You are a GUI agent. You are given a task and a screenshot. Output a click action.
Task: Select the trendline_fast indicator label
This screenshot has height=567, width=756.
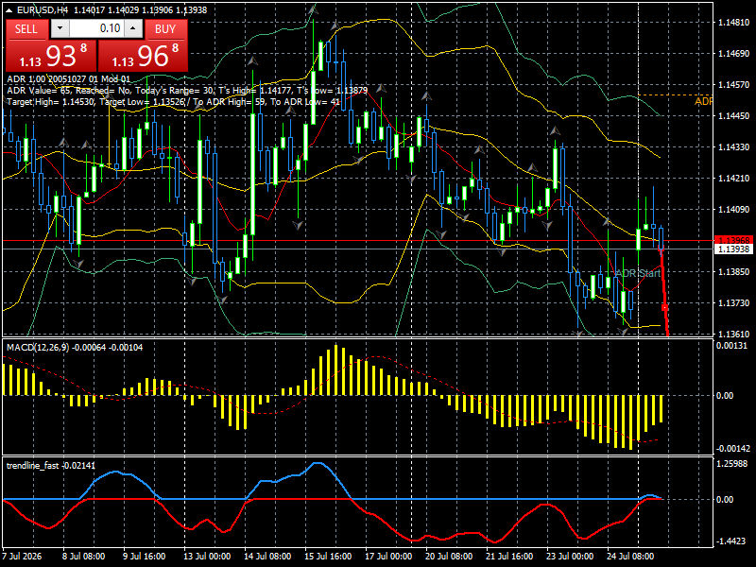coord(51,465)
